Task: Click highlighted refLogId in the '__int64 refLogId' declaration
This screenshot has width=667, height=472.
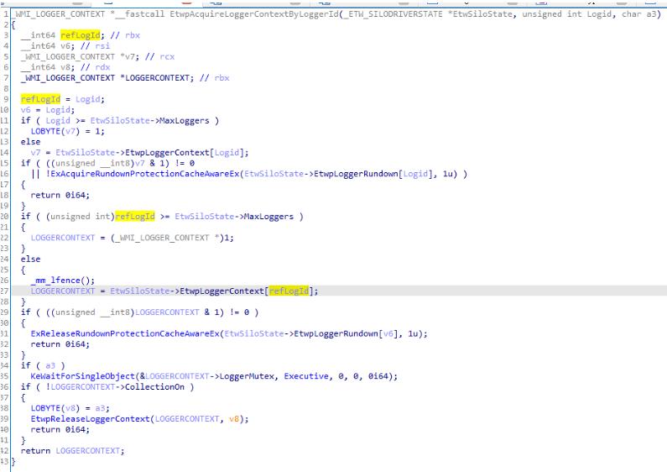Action: (x=81, y=35)
